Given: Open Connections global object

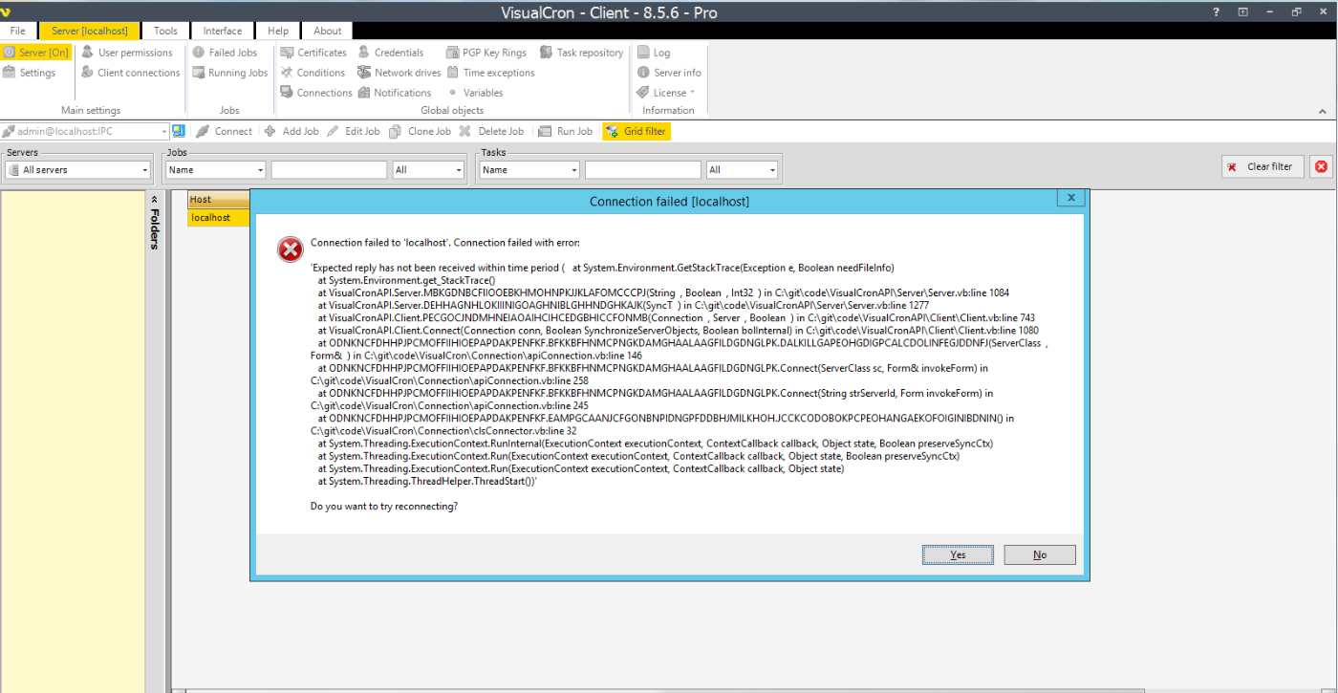Looking at the screenshot, I should [316, 93].
